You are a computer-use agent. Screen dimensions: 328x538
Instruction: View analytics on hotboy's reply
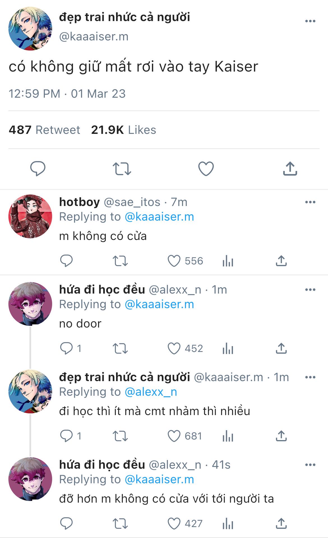228,261
